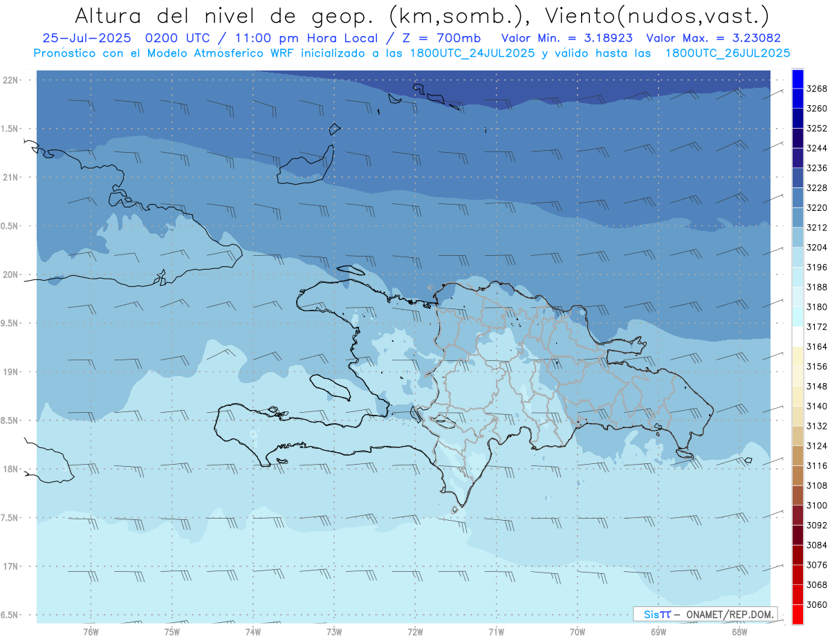Pick the color segment between 3228 and 3220
830x641 pixels.
pos(797,198)
